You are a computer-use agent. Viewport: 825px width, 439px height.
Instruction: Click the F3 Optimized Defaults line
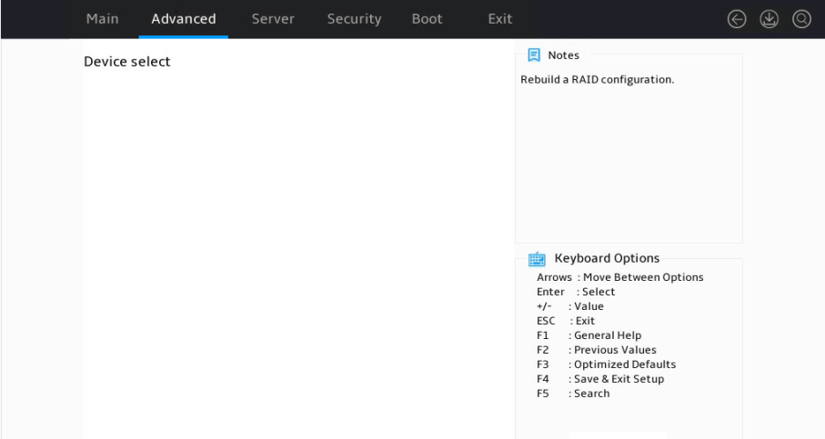point(606,364)
